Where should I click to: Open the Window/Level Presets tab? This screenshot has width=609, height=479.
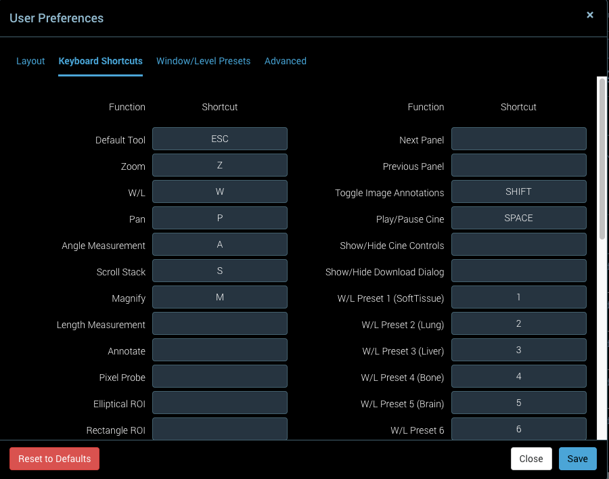[203, 61]
